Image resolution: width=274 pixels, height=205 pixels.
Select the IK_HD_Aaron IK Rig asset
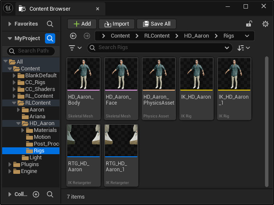197,88
